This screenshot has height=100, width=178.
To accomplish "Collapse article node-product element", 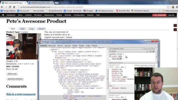I will click(59, 74).
